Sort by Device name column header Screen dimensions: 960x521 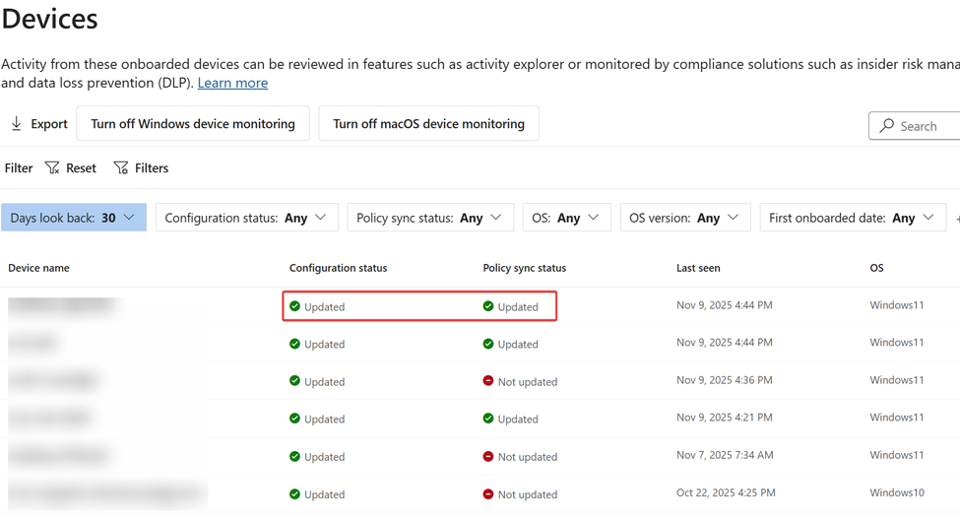point(38,268)
